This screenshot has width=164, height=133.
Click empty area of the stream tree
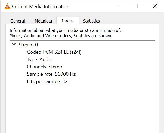click(82, 107)
